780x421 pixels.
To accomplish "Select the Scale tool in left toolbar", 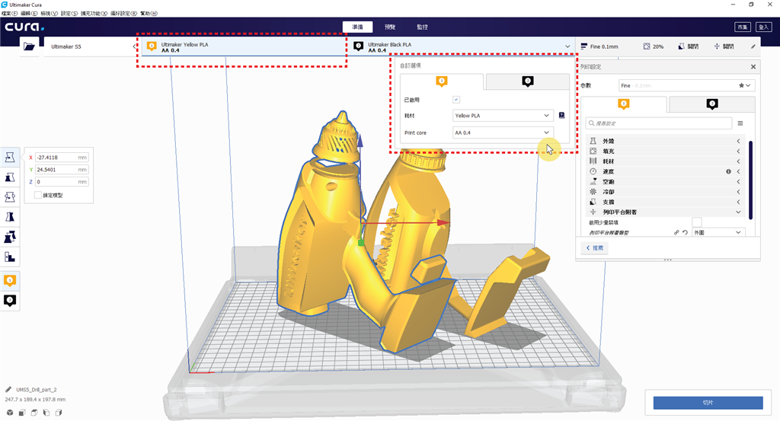I will (10, 177).
